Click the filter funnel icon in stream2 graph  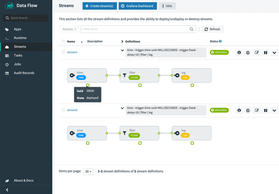pyautogui.click(x=125, y=133)
